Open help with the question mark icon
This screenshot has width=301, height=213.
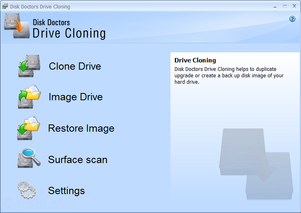tap(292, 19)
